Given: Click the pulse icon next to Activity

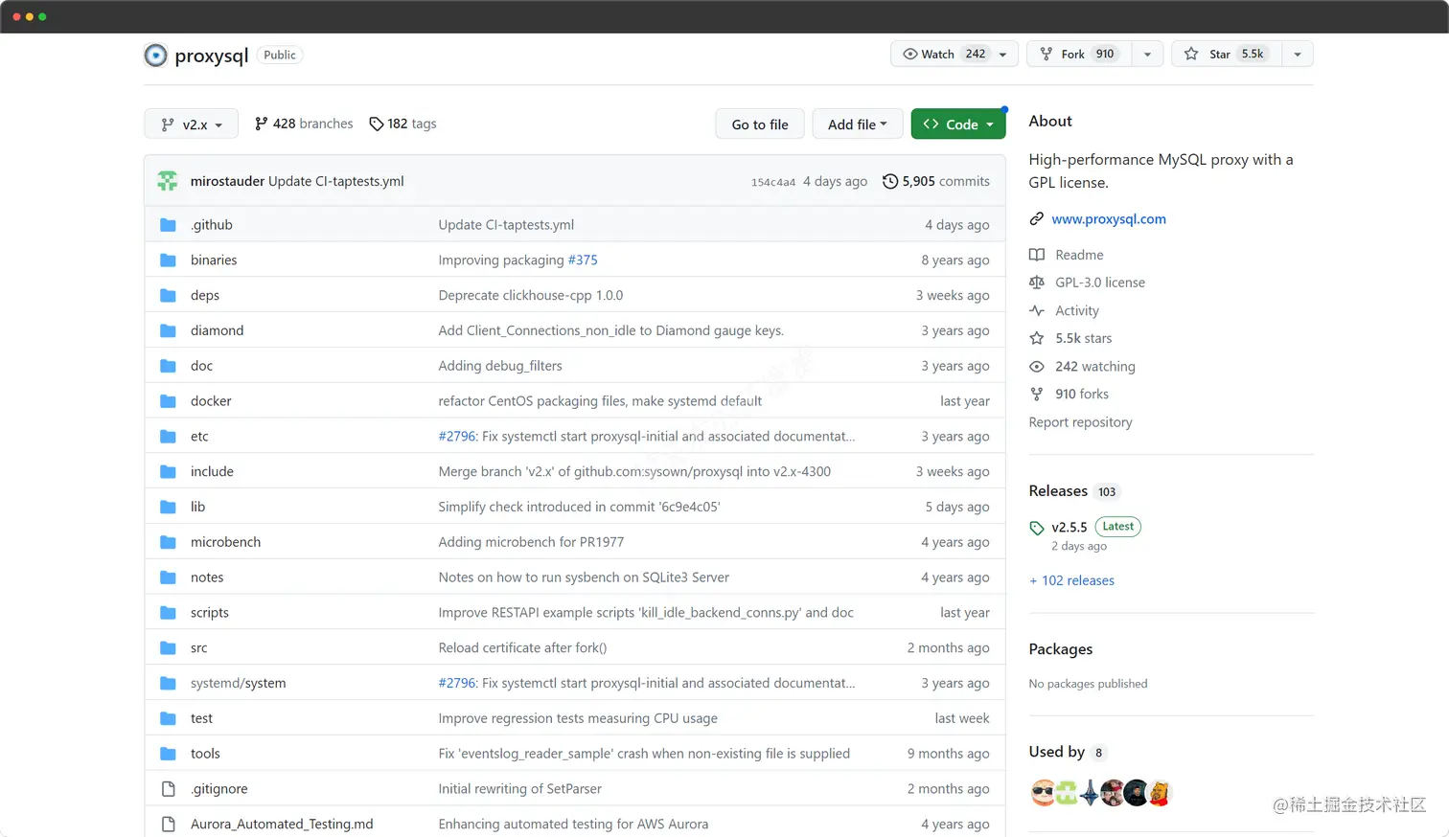Looking at the screenshot, I should click(1036, 310).
